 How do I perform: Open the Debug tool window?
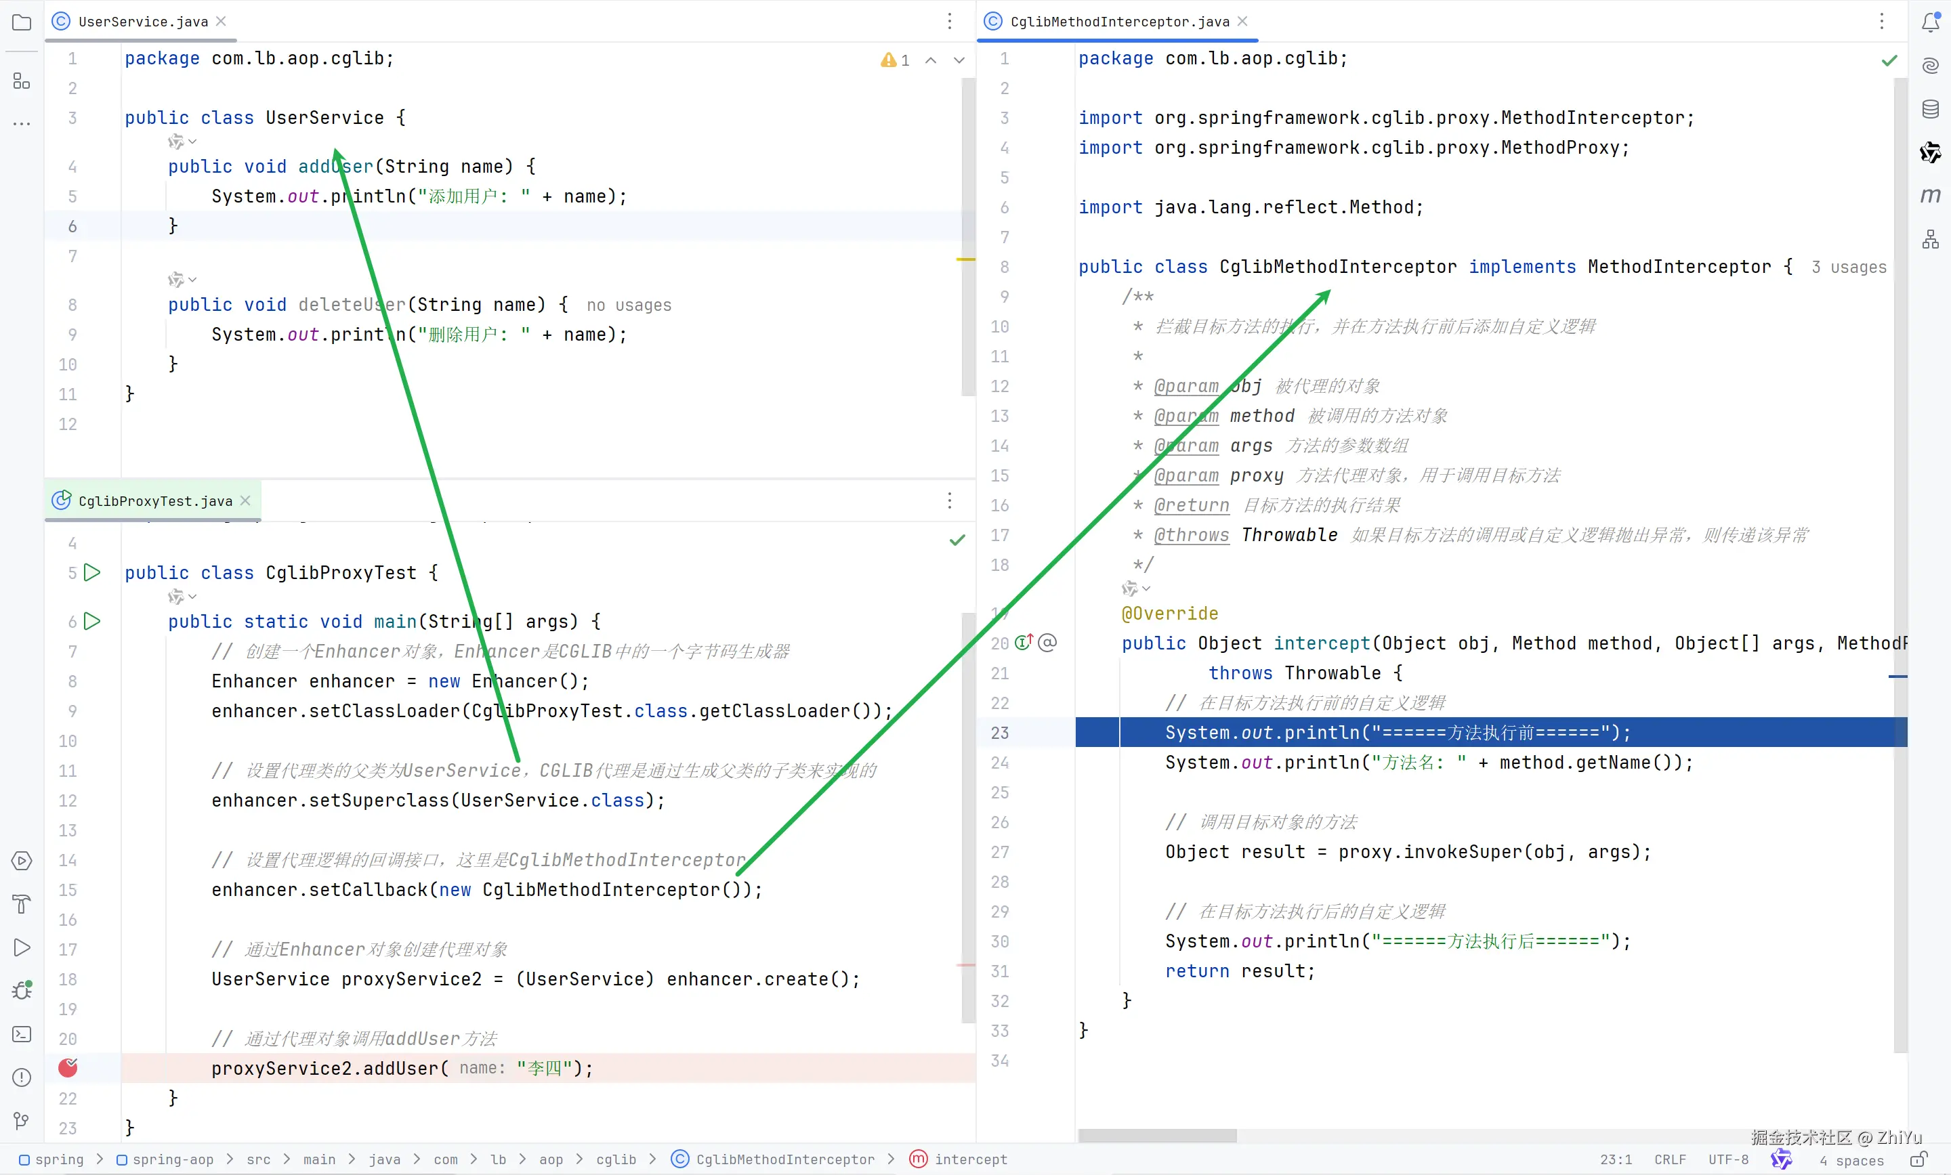click(22, 991)
